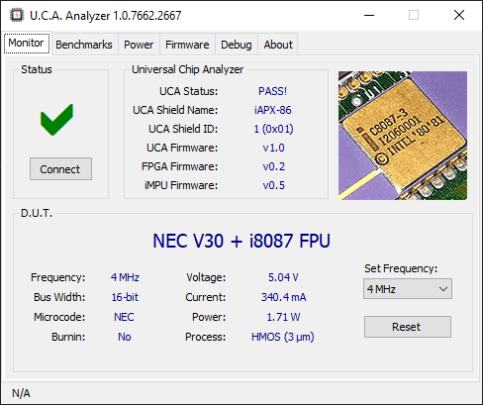Screen dimensions: 483x405
Task: Click the iMPU Firmware: label
Action: pyautogui.click(x=181, y=185)
